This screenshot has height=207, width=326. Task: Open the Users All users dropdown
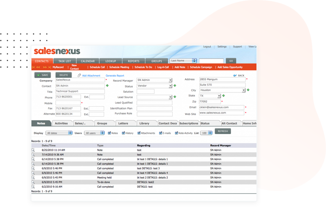(94, 133)
